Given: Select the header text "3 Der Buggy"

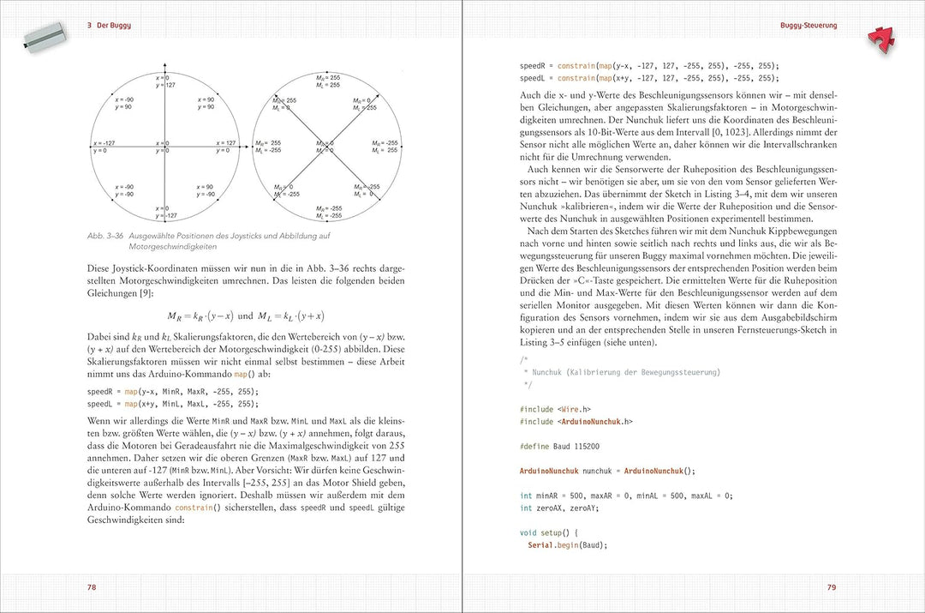Looking at the screenshot, I should 109,26.
